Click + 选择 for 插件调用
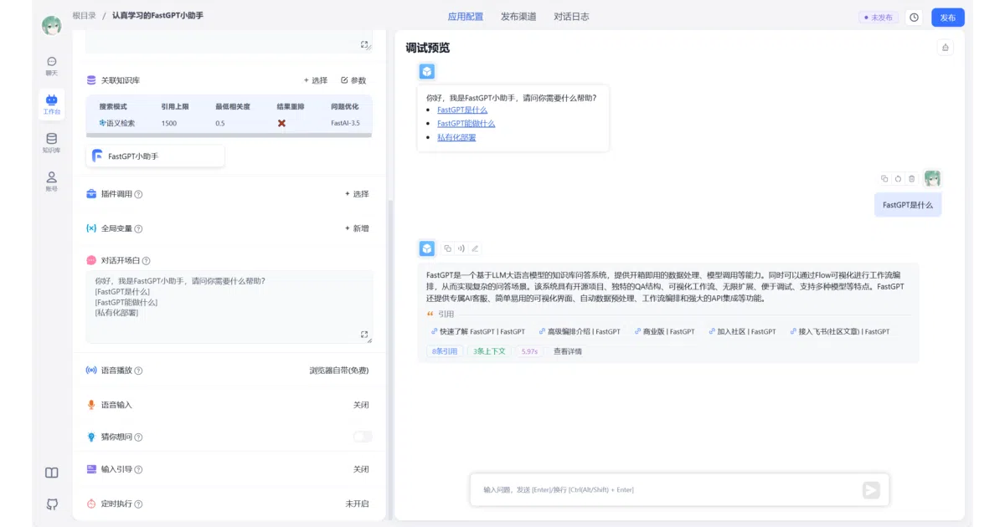 click(357, 194)
